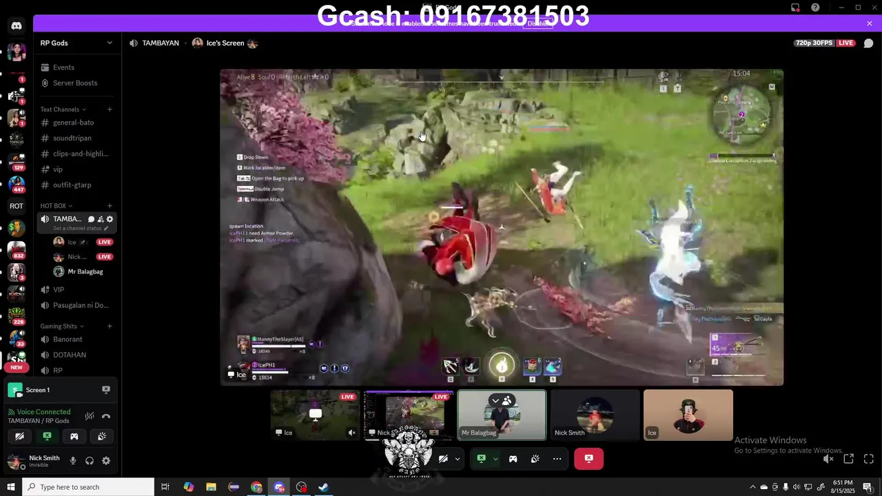This screenshot has height=496, width=882.
Task: Open File Explorer from taskbar
Action: pos(211,487)
